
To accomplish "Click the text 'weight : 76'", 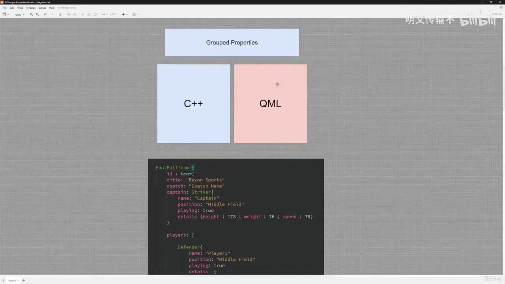I will [x=259, y=217].
